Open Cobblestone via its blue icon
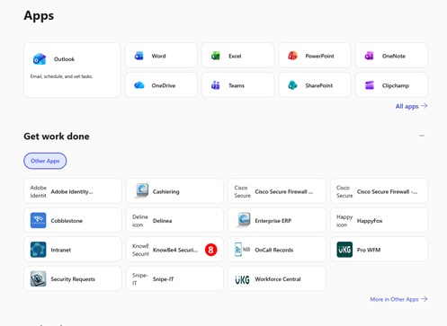Screen dimensions: 447x326 (38, 220)
